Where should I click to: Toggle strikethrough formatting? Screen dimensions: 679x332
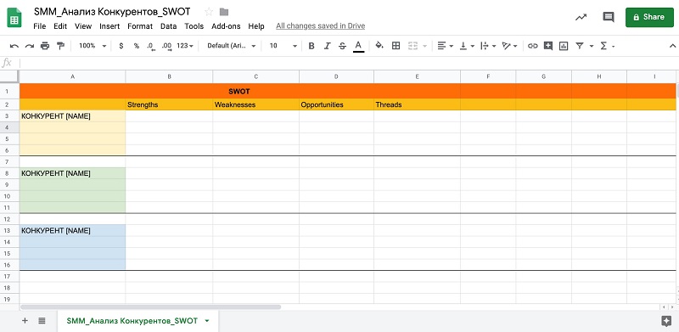click(x=342, y=46)
